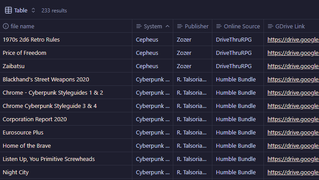Click Humble Bundle source for Night City
This screenshot has width=319, height=180.
[x=235, y=172]
